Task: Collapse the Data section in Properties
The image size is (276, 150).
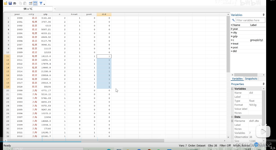Action: tap(232, 117)
